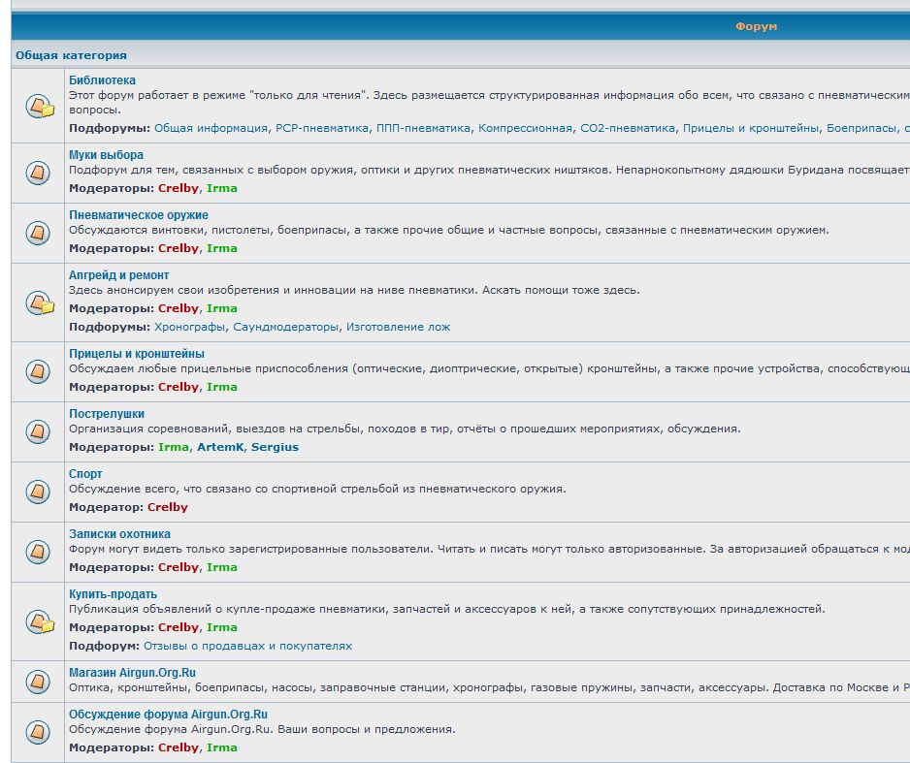Go to the Изготовление лож subforum
The height and width of the screenshot is (763, 910).
(x=398, y=327)
